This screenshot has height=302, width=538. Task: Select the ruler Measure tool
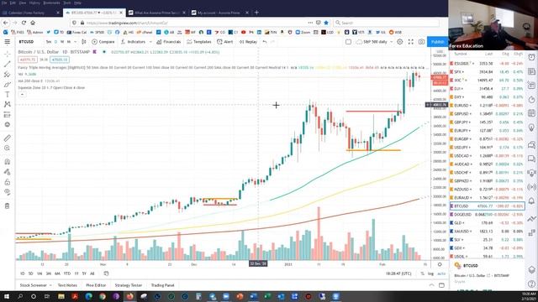[x=8, y=138]
